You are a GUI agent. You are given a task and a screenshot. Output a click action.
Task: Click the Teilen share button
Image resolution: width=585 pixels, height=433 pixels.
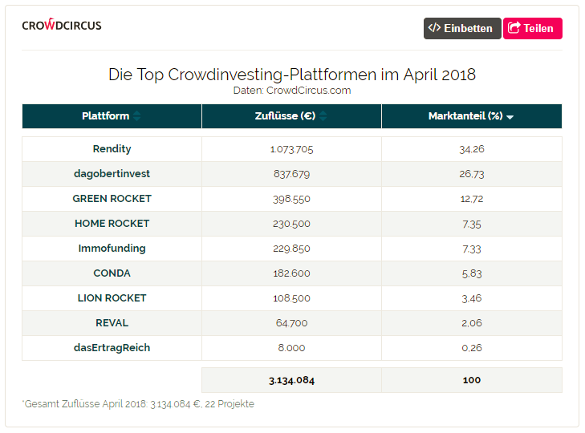pos(532,28)
